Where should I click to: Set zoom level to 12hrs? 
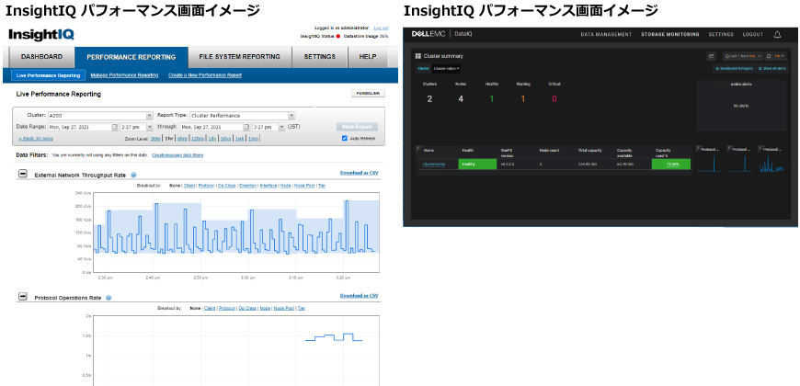pyautogui.click(x=198, y=139)
